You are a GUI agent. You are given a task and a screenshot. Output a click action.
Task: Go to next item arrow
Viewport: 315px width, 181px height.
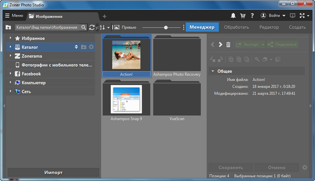220,44
